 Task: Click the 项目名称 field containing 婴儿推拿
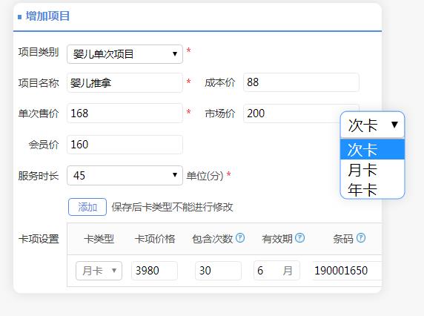(125, 83)
